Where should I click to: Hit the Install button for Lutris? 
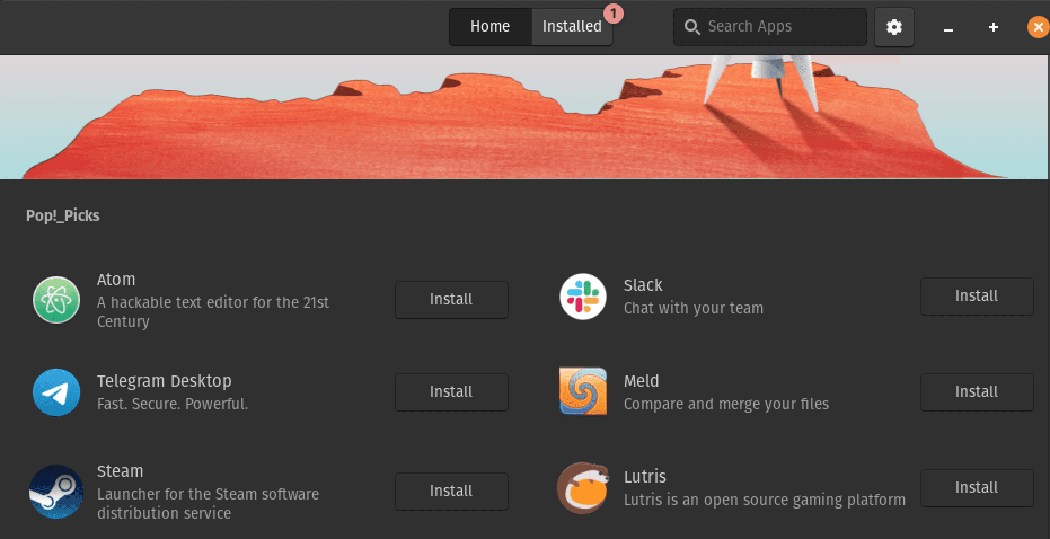(x=976, y=488)
